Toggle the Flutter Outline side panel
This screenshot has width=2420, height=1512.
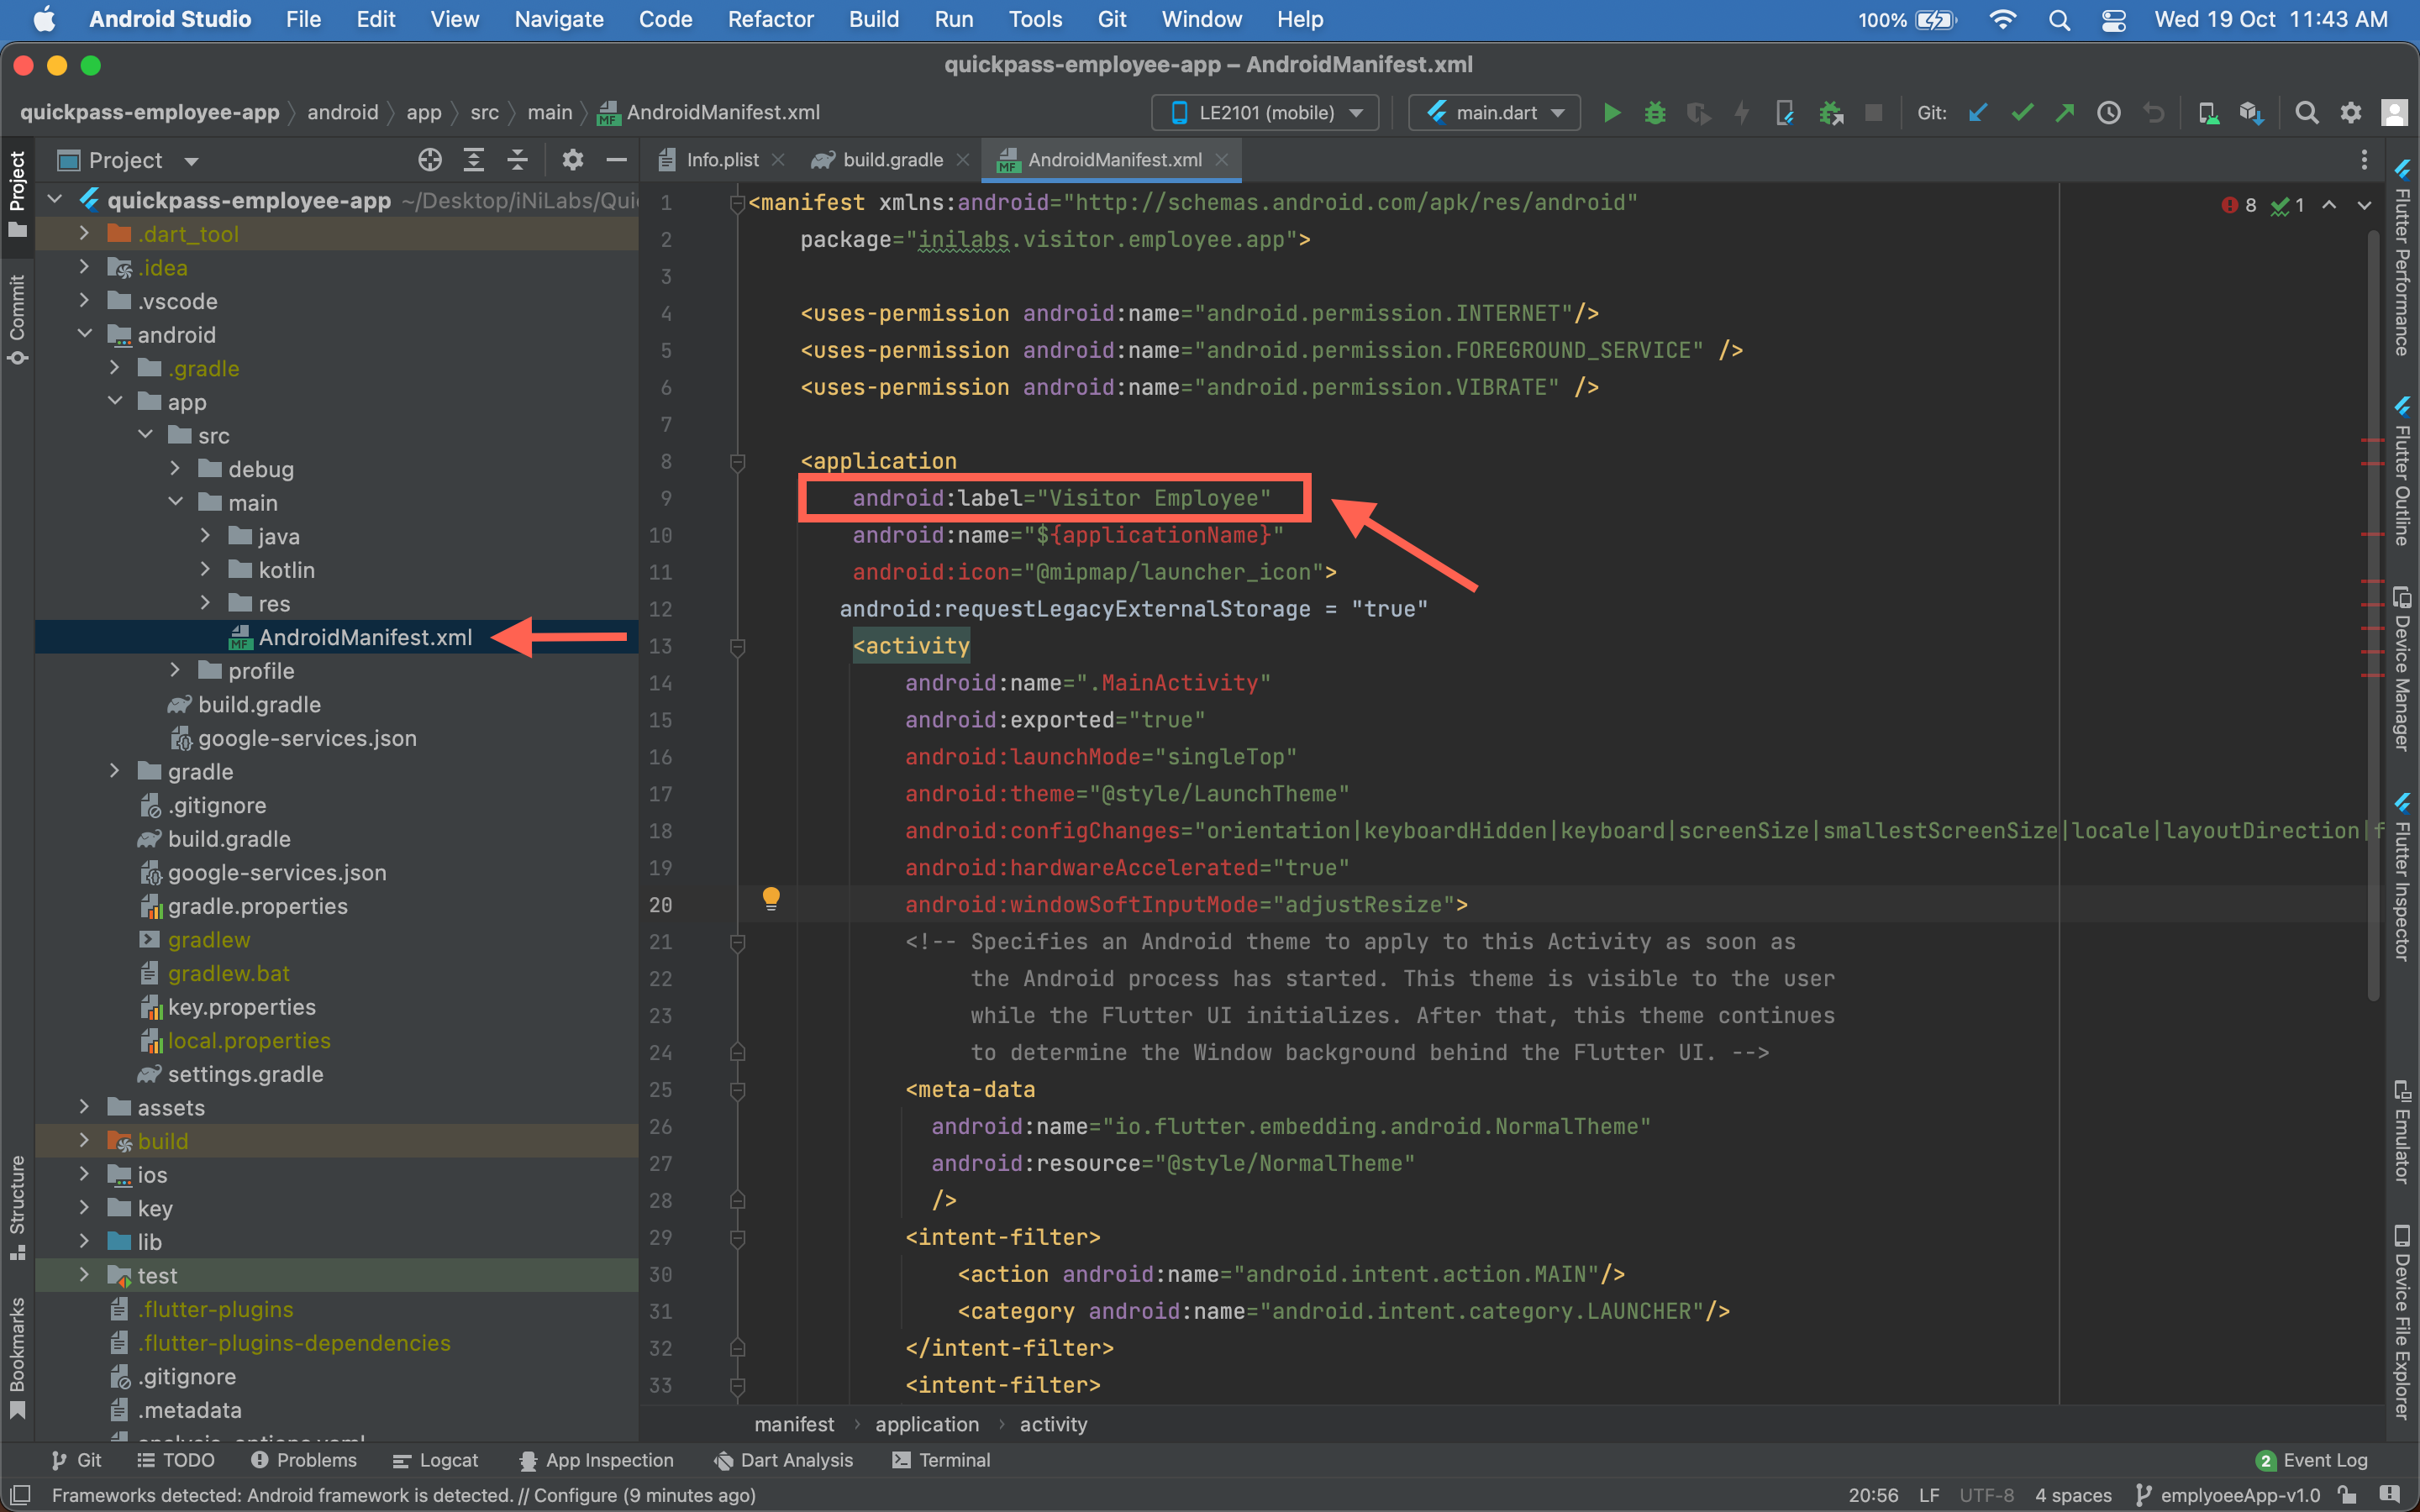[2402, 470]
